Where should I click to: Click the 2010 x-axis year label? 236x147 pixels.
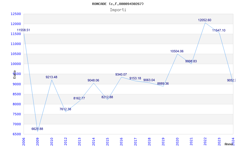tap(51, 142)
